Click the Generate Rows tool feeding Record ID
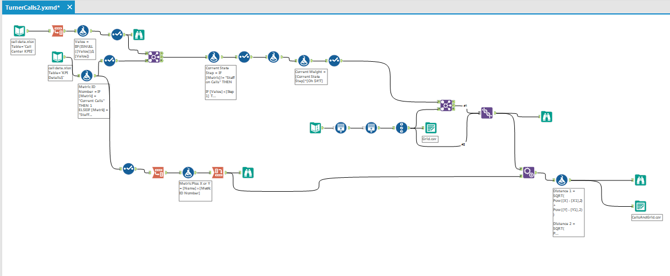670x276 pixels. pos(371,127)
